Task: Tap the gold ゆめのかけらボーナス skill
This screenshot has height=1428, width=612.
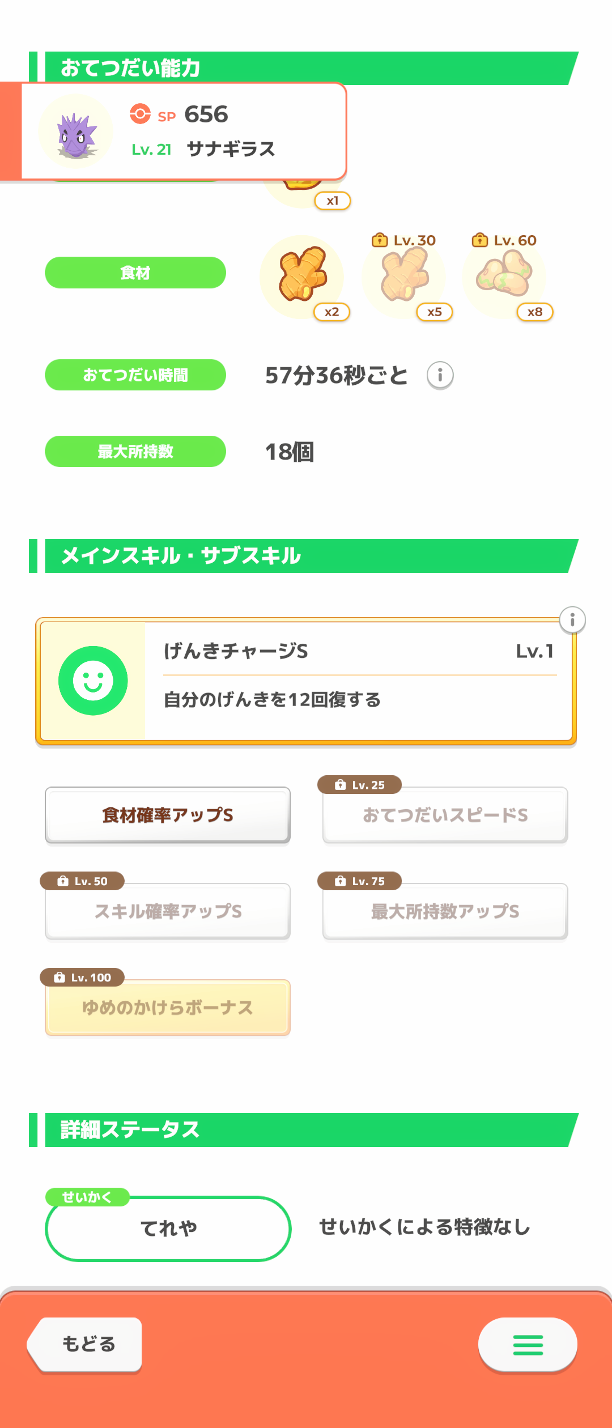Action: [168, 1008]
